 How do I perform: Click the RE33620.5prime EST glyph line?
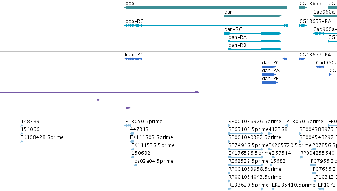click(x=246, y=189)
